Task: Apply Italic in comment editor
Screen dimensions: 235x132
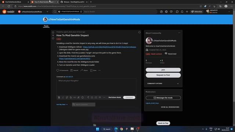Action: click(x=63, y=98)
